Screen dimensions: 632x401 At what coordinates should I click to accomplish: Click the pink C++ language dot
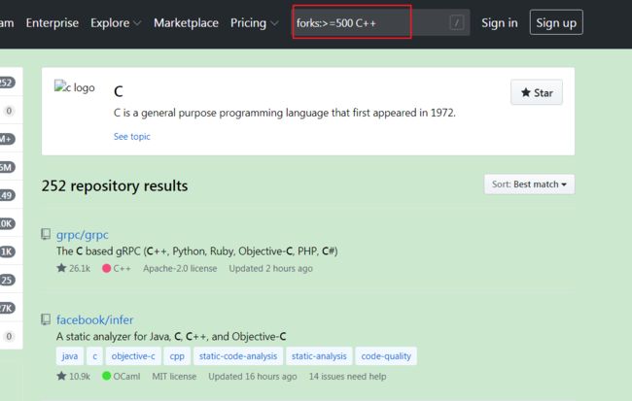coord(106,269)
